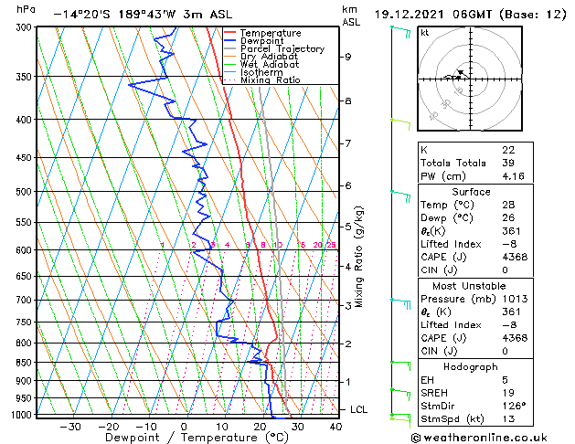Image resolution: width=575 pixels, height=444 pixels.
Task: Click the location title '-14°20'S 189°43'W 3m ASL'
Action: [x=143, y=15]
